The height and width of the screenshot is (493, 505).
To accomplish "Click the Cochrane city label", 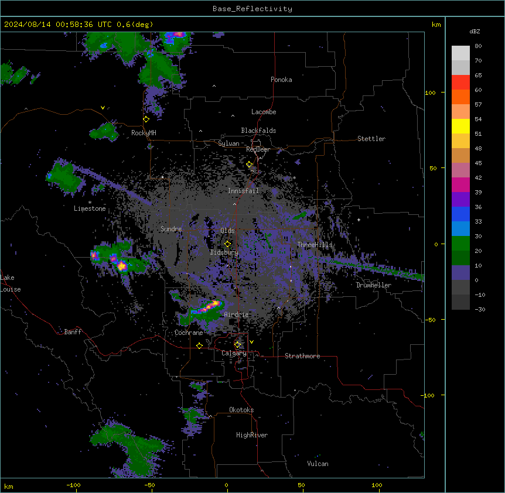I will tap(189, 333).
